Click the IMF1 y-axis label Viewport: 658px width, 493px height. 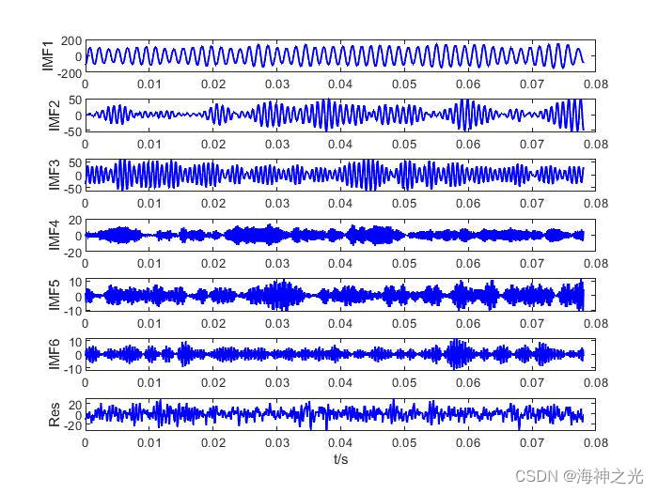click(48, 55)
